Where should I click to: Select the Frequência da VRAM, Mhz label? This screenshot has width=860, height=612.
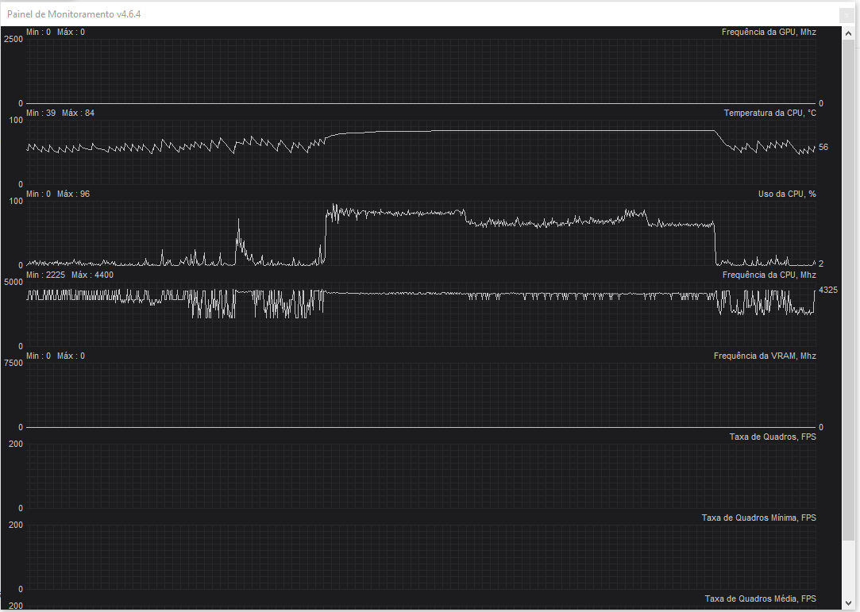pyautogui.click(x=765, y=356)
